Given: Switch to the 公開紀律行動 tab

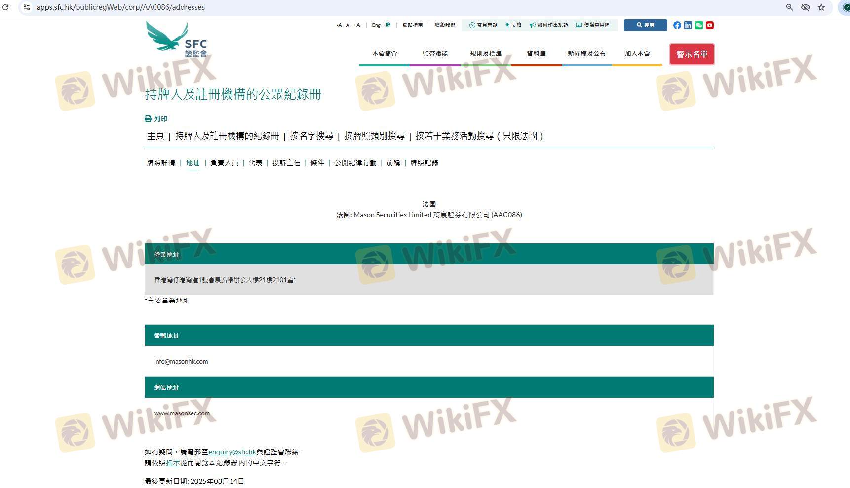Looking at the screenshot, I should click(x=355, y=163).
